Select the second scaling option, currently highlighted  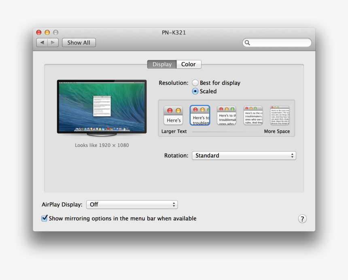pyautogui.click(x=200, y=115)
